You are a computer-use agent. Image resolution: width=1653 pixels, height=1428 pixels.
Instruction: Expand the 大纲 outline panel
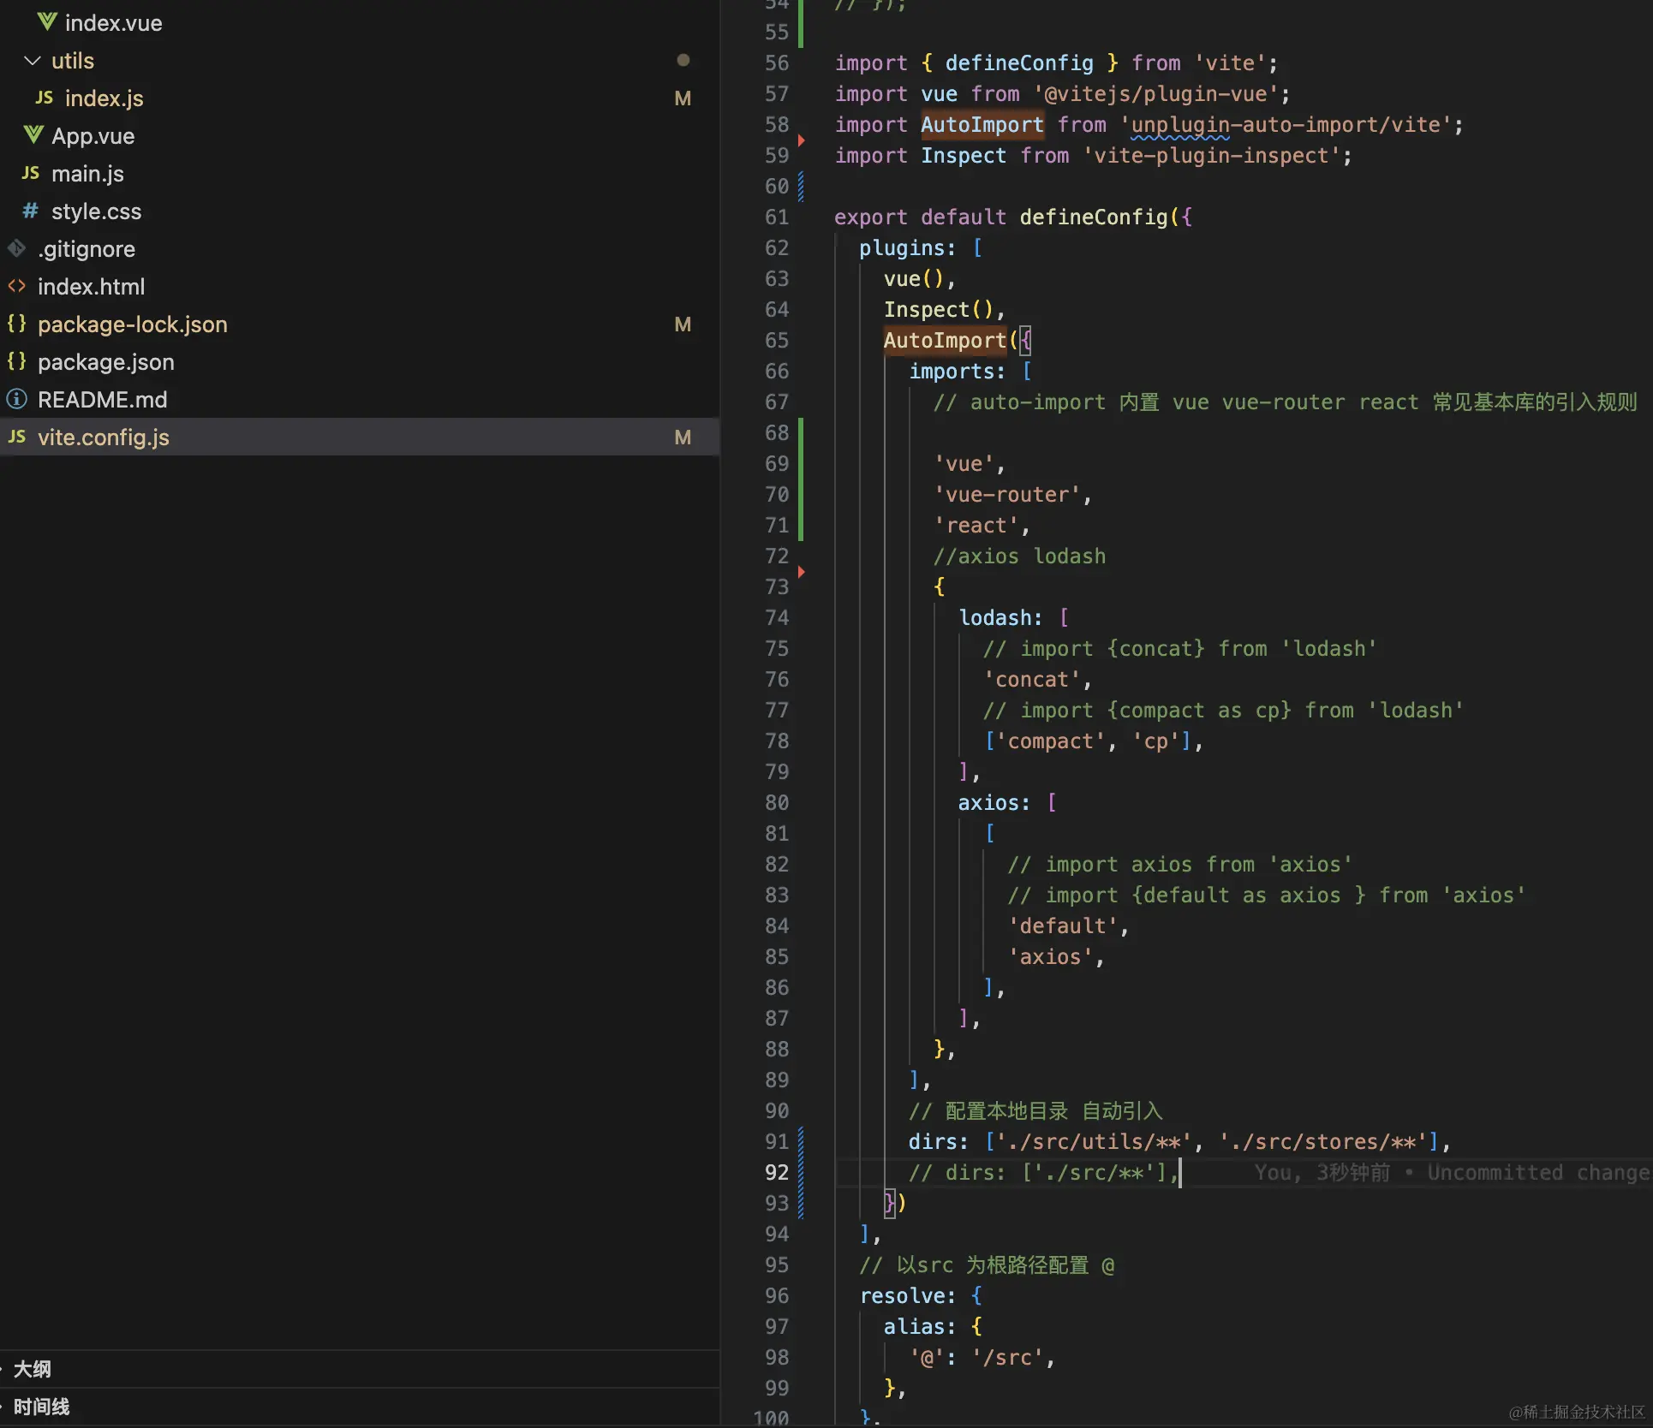coord(33,1369)
